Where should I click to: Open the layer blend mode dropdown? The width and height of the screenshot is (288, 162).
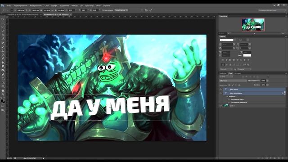point(233,81)
